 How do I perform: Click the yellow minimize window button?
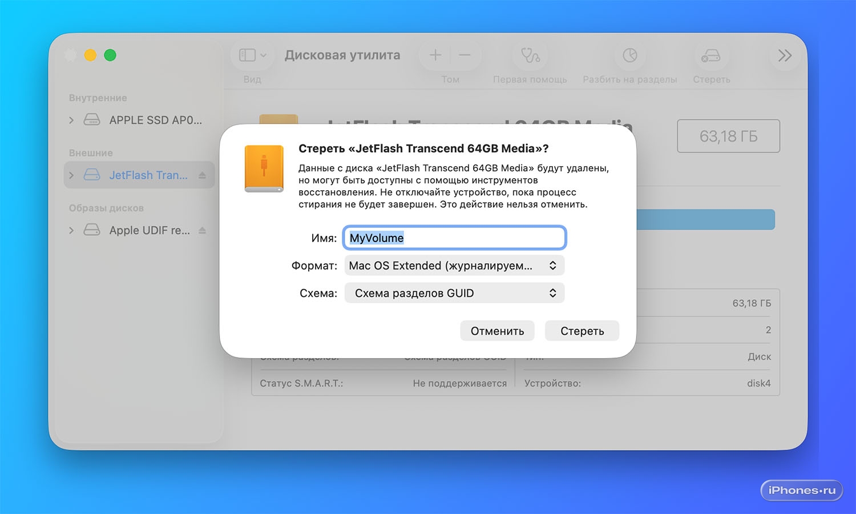90,55
